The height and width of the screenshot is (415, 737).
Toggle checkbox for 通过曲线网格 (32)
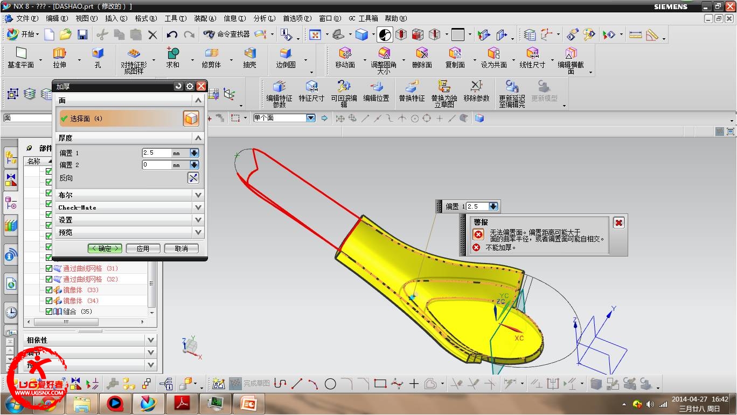pyautogui.click(x=49, y=279)
